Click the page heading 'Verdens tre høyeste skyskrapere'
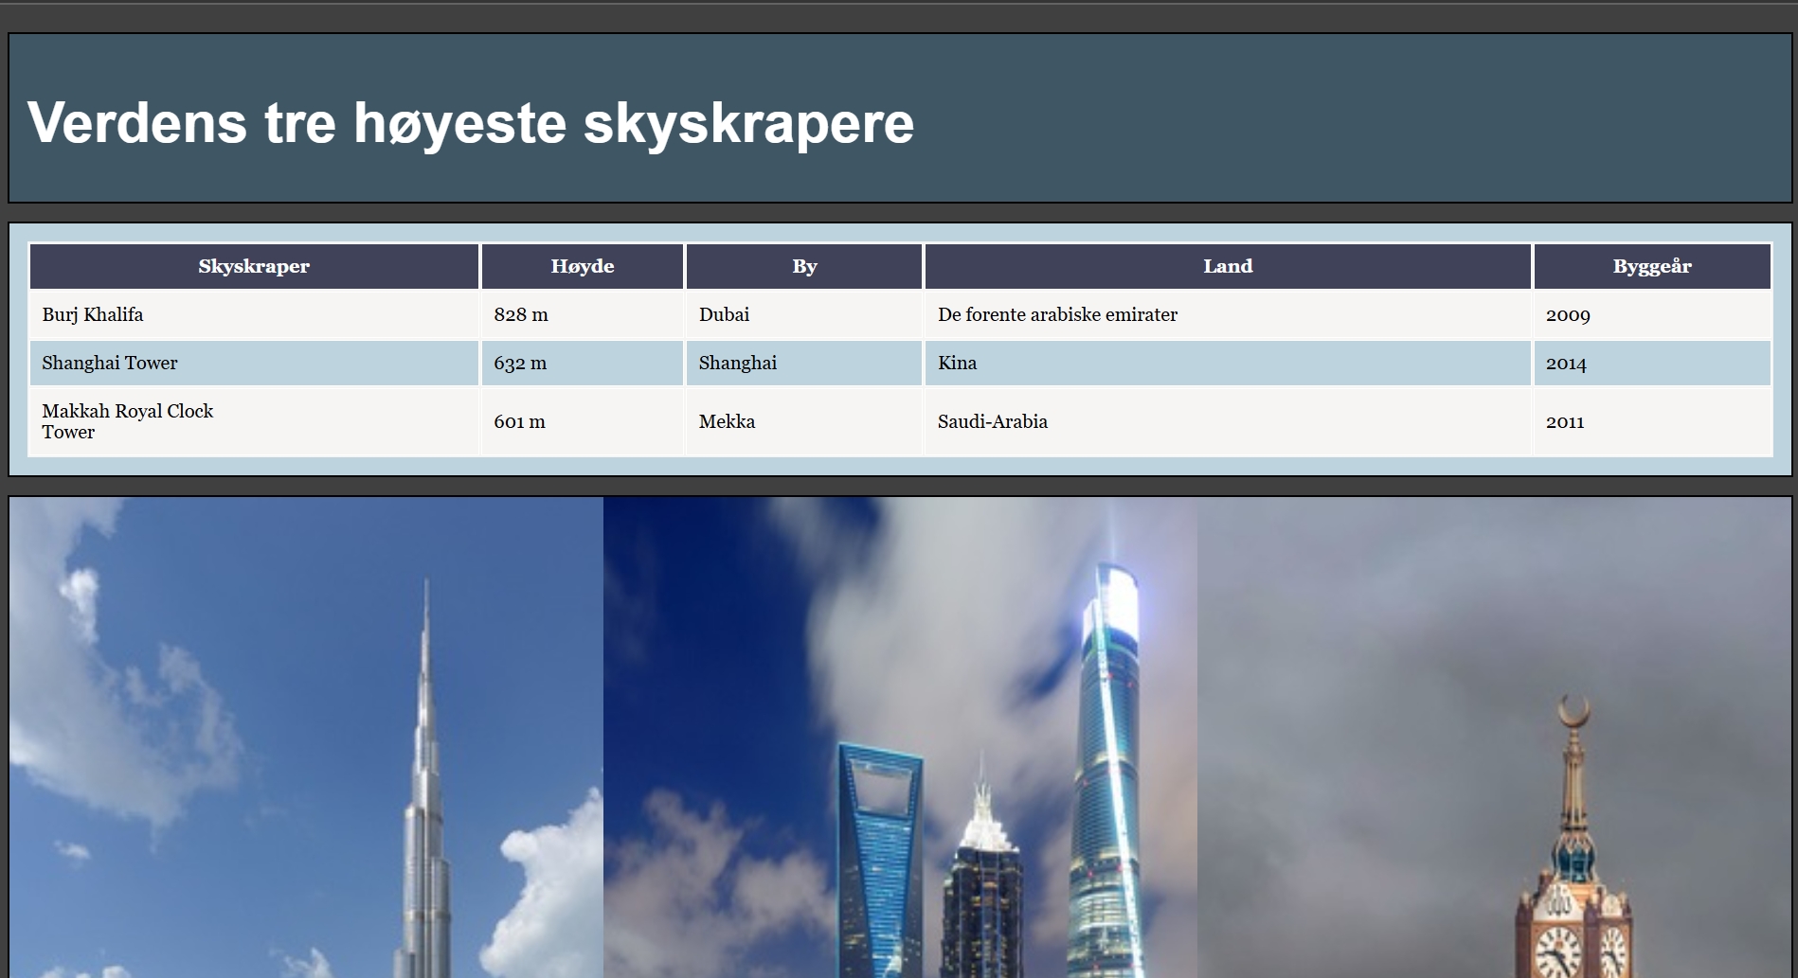1798x978 pixels. [470, 123]
